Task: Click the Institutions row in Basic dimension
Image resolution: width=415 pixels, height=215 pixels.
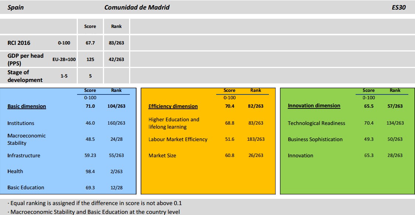Action: point(21,123)
